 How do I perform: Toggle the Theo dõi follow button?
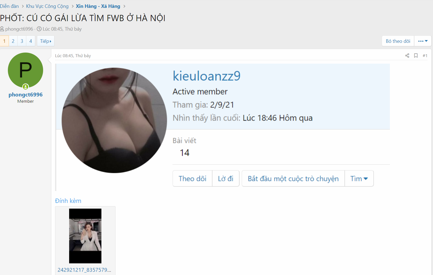193,179
